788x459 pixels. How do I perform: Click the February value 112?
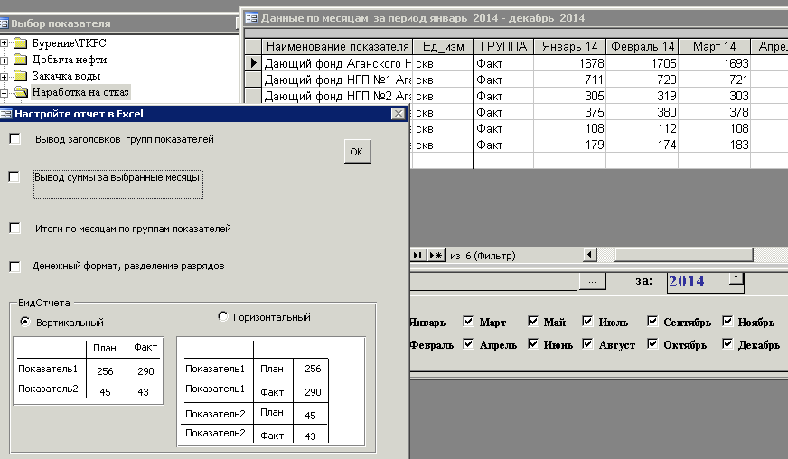pyautogui.click(x=643, y=128)
